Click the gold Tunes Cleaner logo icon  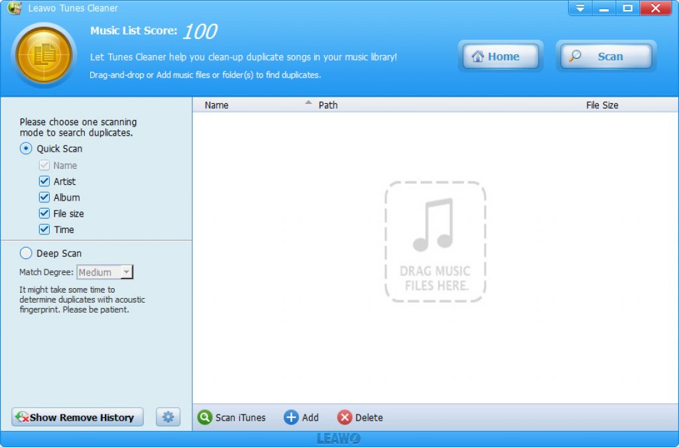tap(44, 55)
